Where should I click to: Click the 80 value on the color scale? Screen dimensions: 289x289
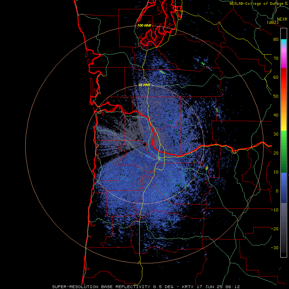276,39
